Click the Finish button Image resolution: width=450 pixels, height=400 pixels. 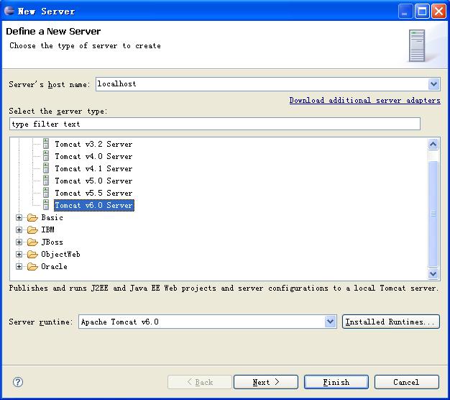(x=336, y=382)
